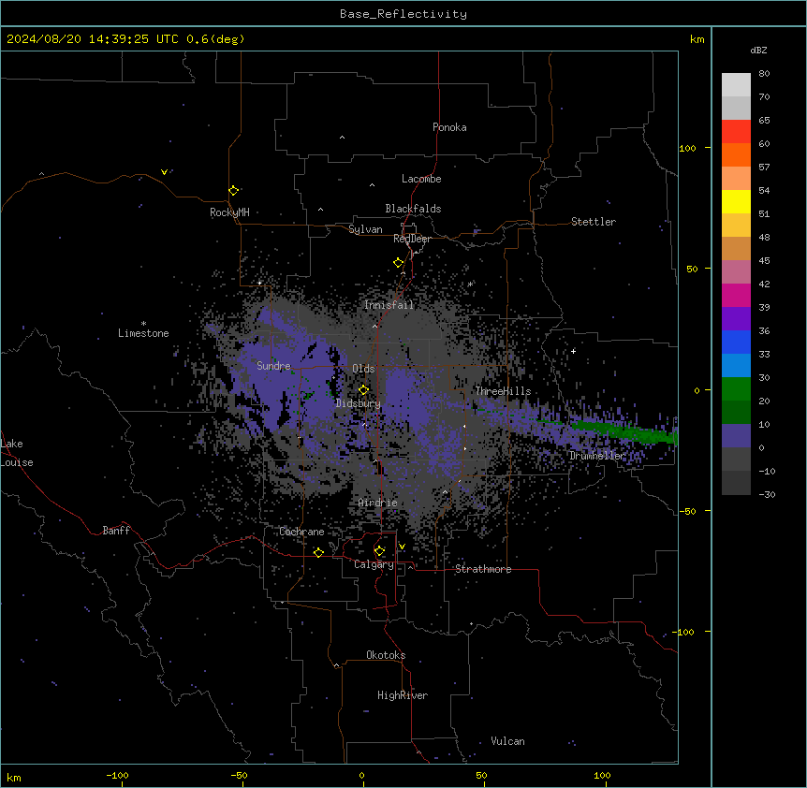The height and width of the screenshot is (788, 807).
Task: Click the -100 tick label on the bottom axis
Action: click(117, 775)
